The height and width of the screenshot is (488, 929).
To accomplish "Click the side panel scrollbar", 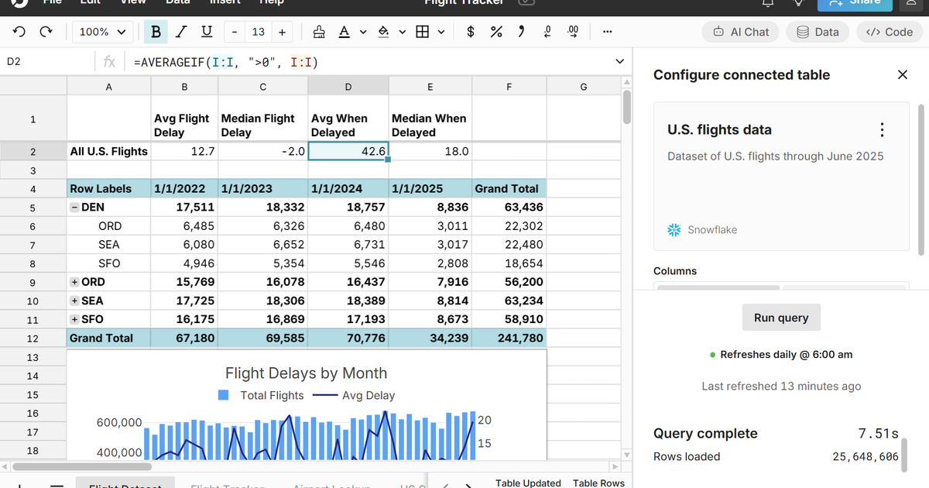I will click(920, 178).
